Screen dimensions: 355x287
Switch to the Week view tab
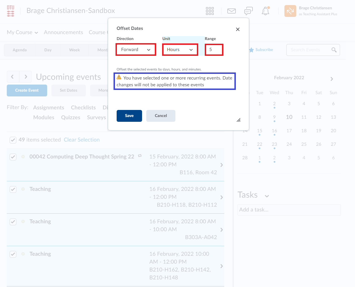[74, 50]
